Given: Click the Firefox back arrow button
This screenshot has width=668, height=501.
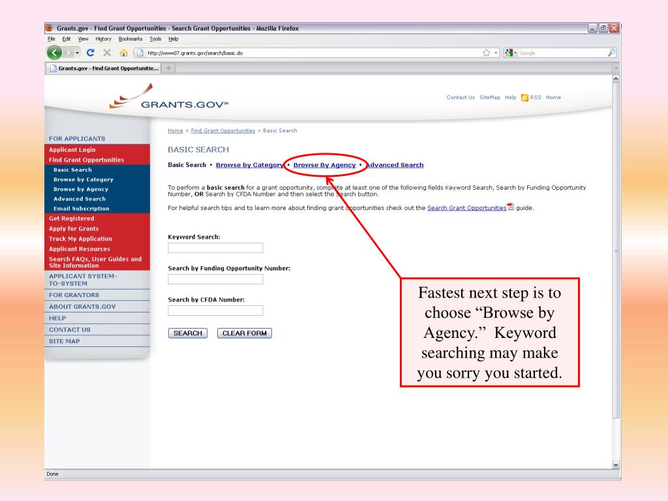Looking at the screenshot, I should click(54, 53).
